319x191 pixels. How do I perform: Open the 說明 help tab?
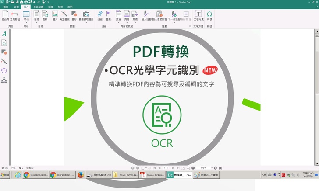70,7
